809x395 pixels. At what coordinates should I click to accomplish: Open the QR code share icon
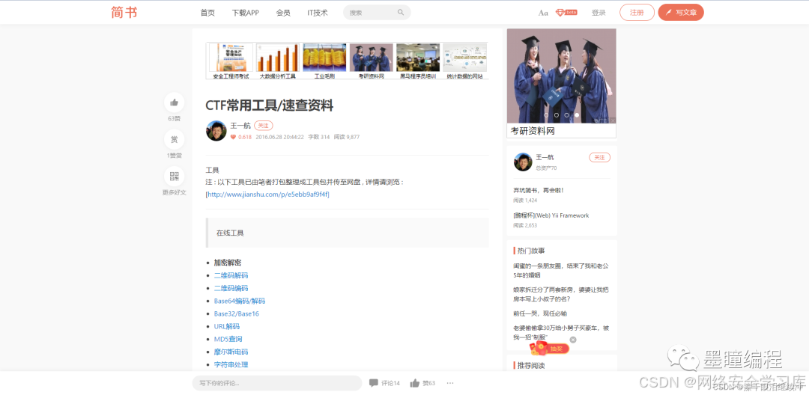(x=175, y=177)
